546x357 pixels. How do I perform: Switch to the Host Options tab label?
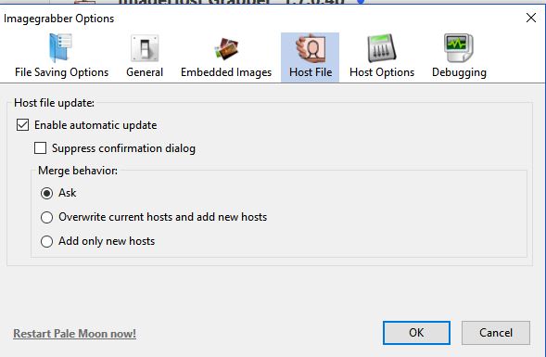382,72
